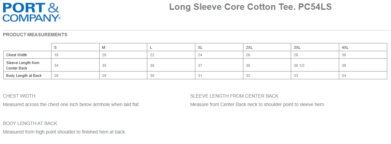Select the M size column header
The image size is (391, 144).
(x=104, y=47)
